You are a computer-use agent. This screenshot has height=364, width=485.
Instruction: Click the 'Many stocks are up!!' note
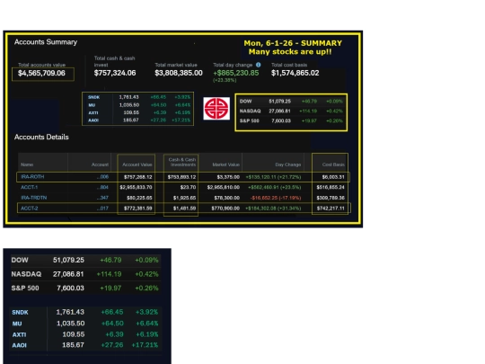coord(290,51)
